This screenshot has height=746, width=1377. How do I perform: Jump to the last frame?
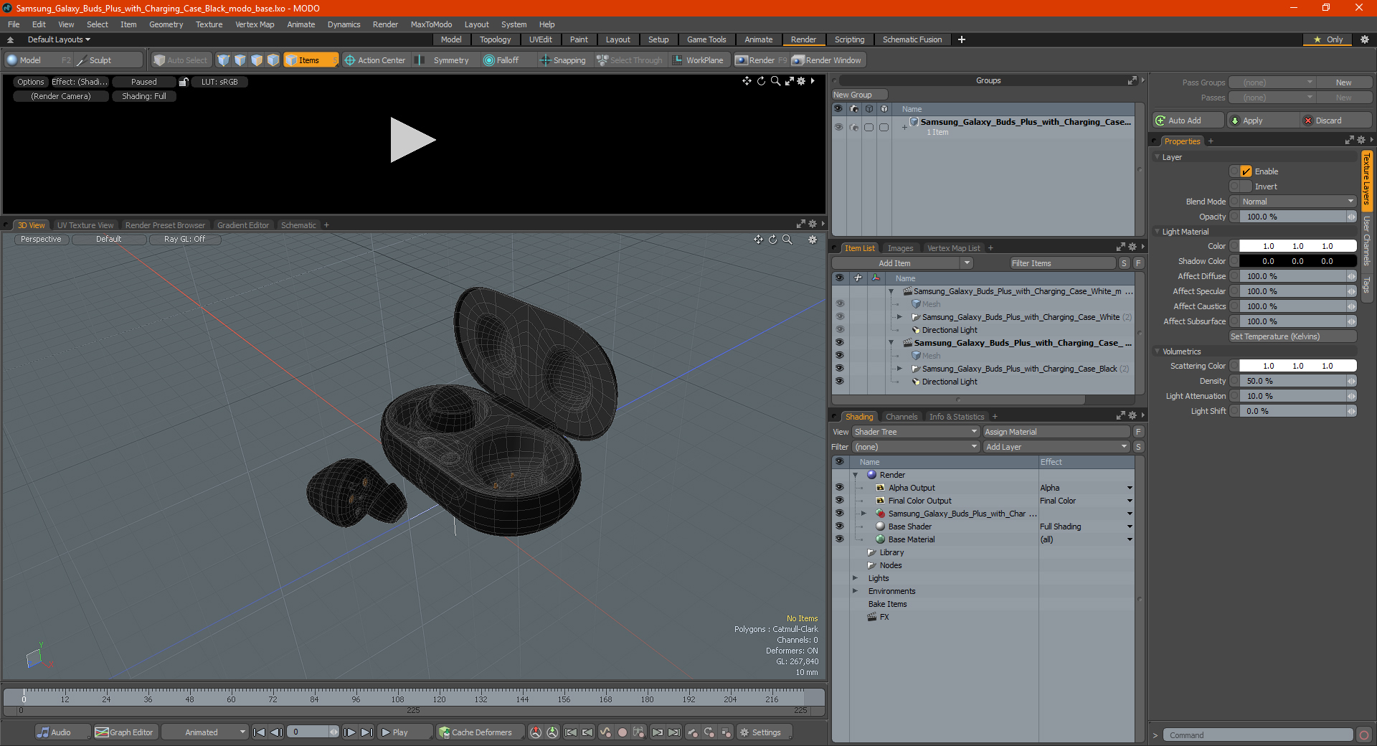pyautogui.click(x=366, y=732)
